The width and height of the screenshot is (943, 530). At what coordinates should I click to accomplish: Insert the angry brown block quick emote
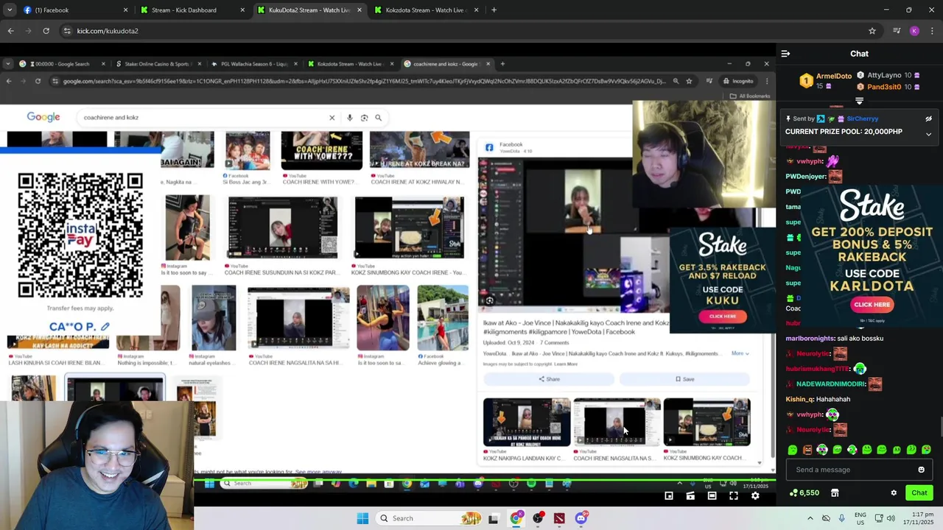pyautogui.click(x=807, y=450)
